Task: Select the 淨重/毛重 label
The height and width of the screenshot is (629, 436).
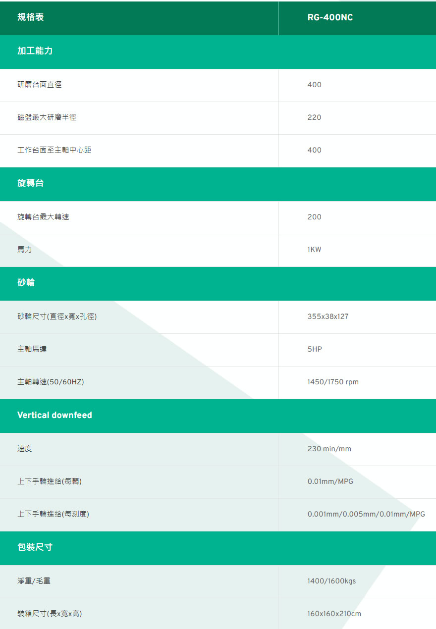Action: (34, 581)
